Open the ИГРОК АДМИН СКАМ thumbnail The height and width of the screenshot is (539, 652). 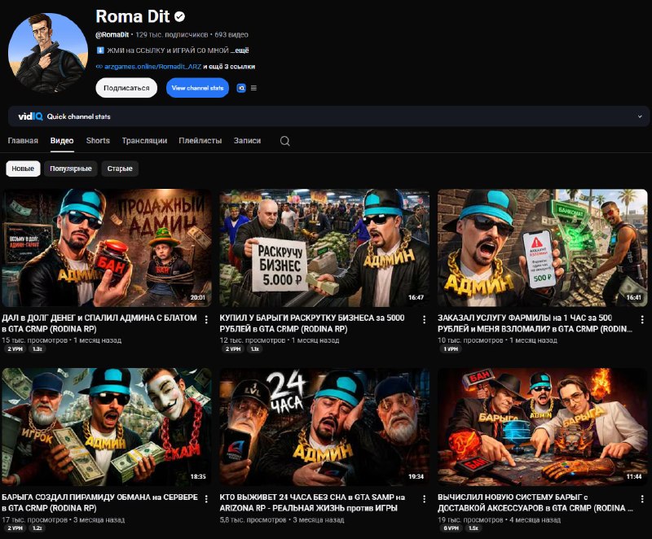(107, 427)
